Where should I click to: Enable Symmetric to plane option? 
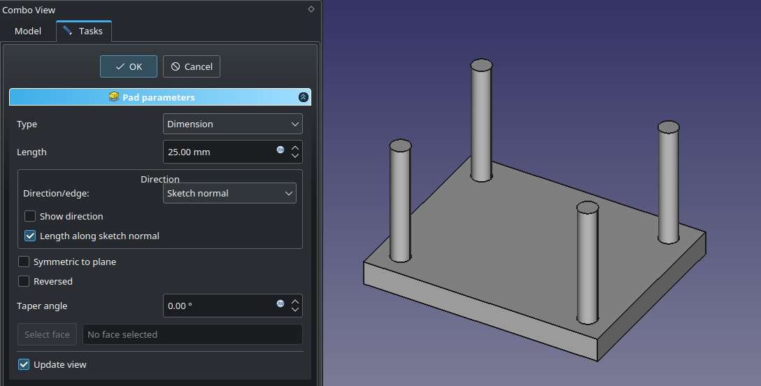pos(24,262)
